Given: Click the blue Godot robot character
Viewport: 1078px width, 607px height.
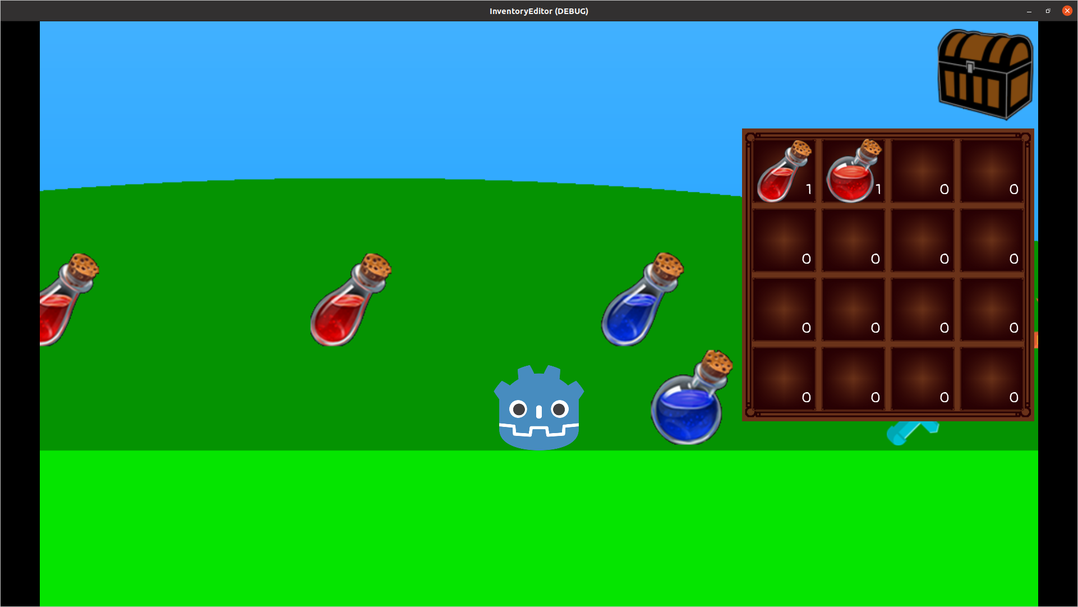Looking at the screenshot, I should (x=538, y=410).
